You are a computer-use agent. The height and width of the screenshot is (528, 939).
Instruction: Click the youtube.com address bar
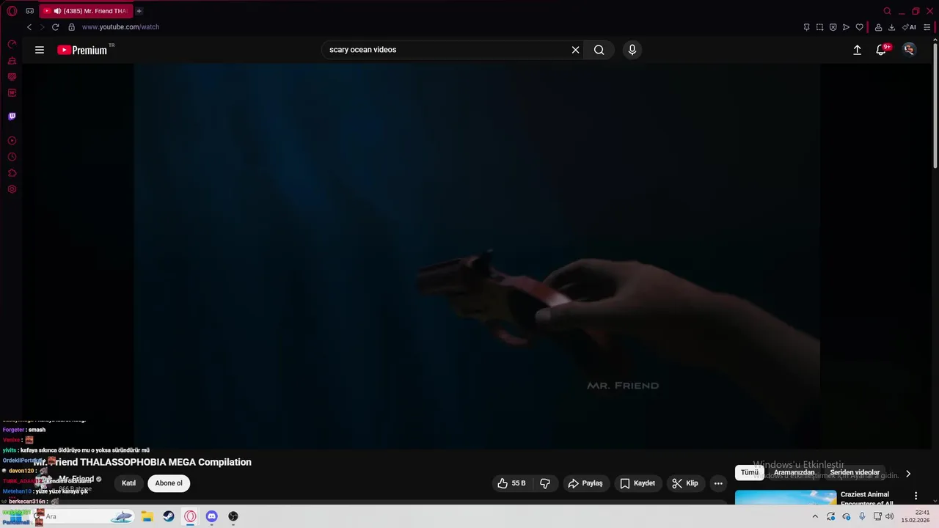point(120,27)
